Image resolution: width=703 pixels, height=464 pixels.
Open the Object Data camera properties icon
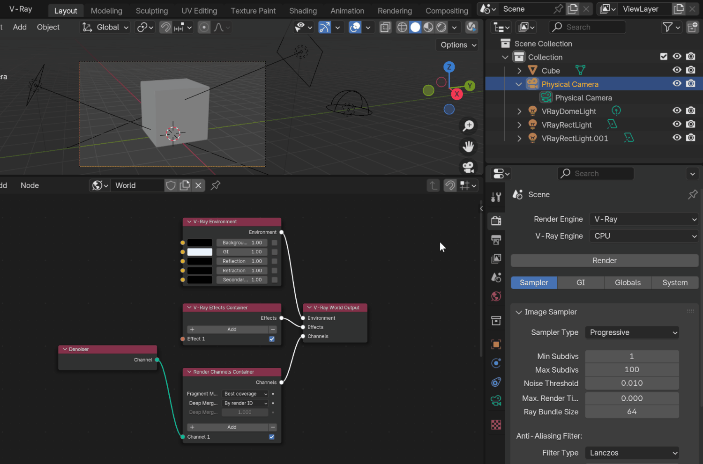[x=496, y=400]
